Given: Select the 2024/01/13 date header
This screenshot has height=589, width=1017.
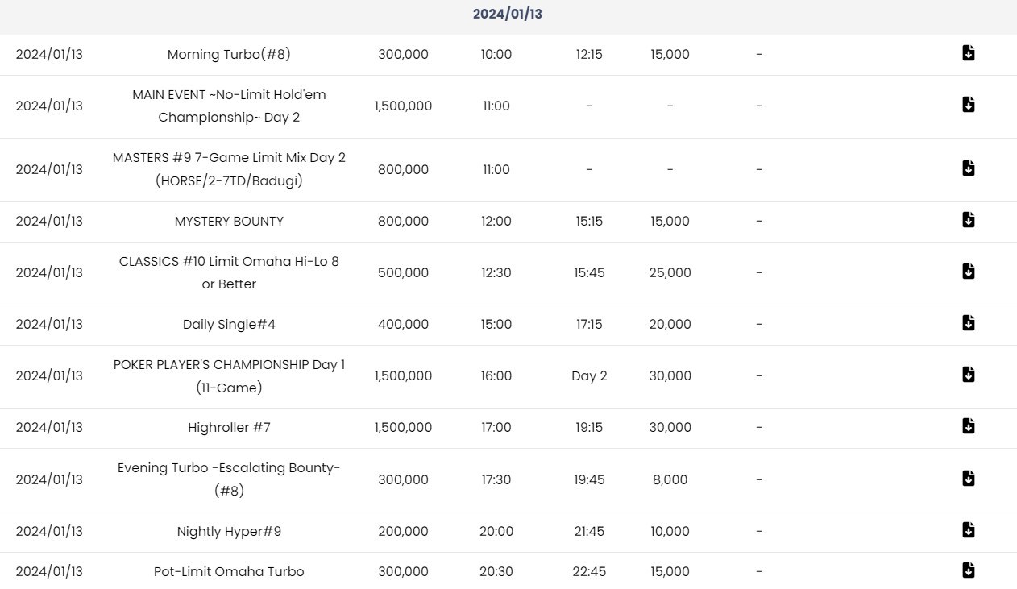Looking at the screenshot, I should tap(508, 14).
